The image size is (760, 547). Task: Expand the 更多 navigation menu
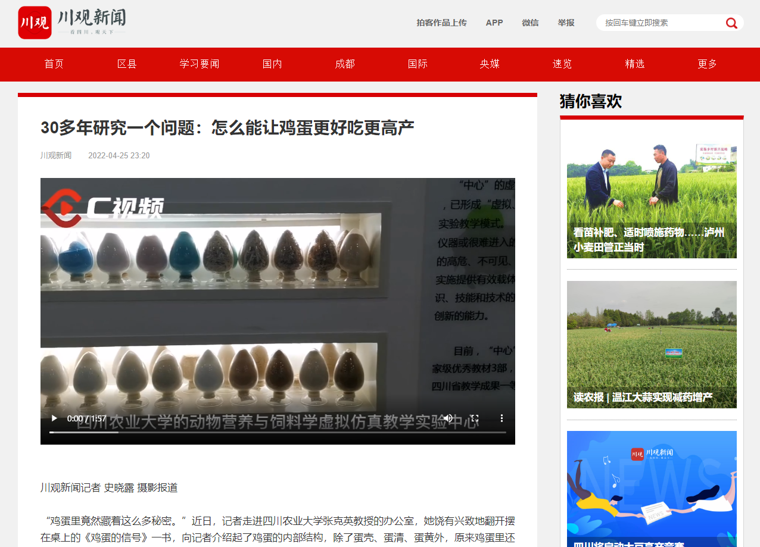point(708,64)
